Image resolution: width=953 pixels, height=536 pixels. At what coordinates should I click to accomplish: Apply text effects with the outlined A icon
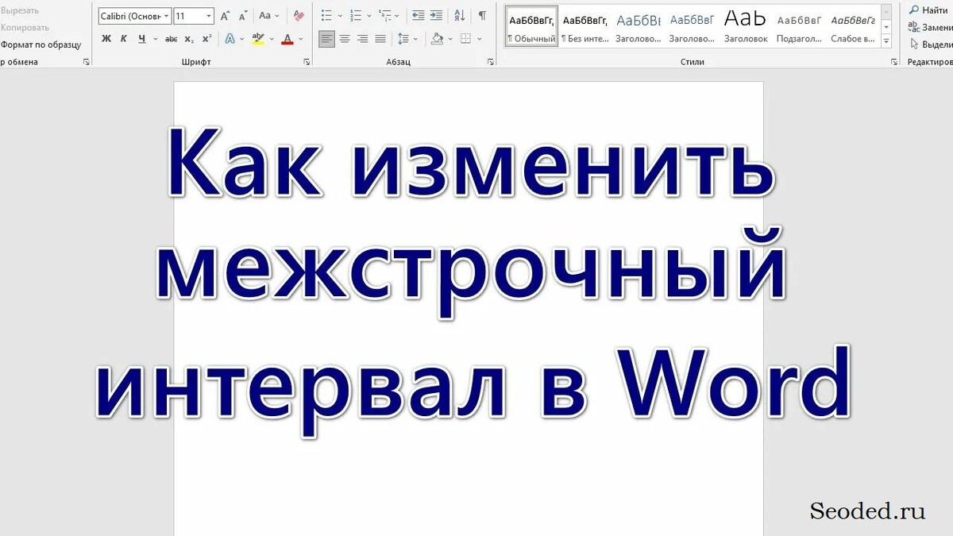click(x=230, y=39)
